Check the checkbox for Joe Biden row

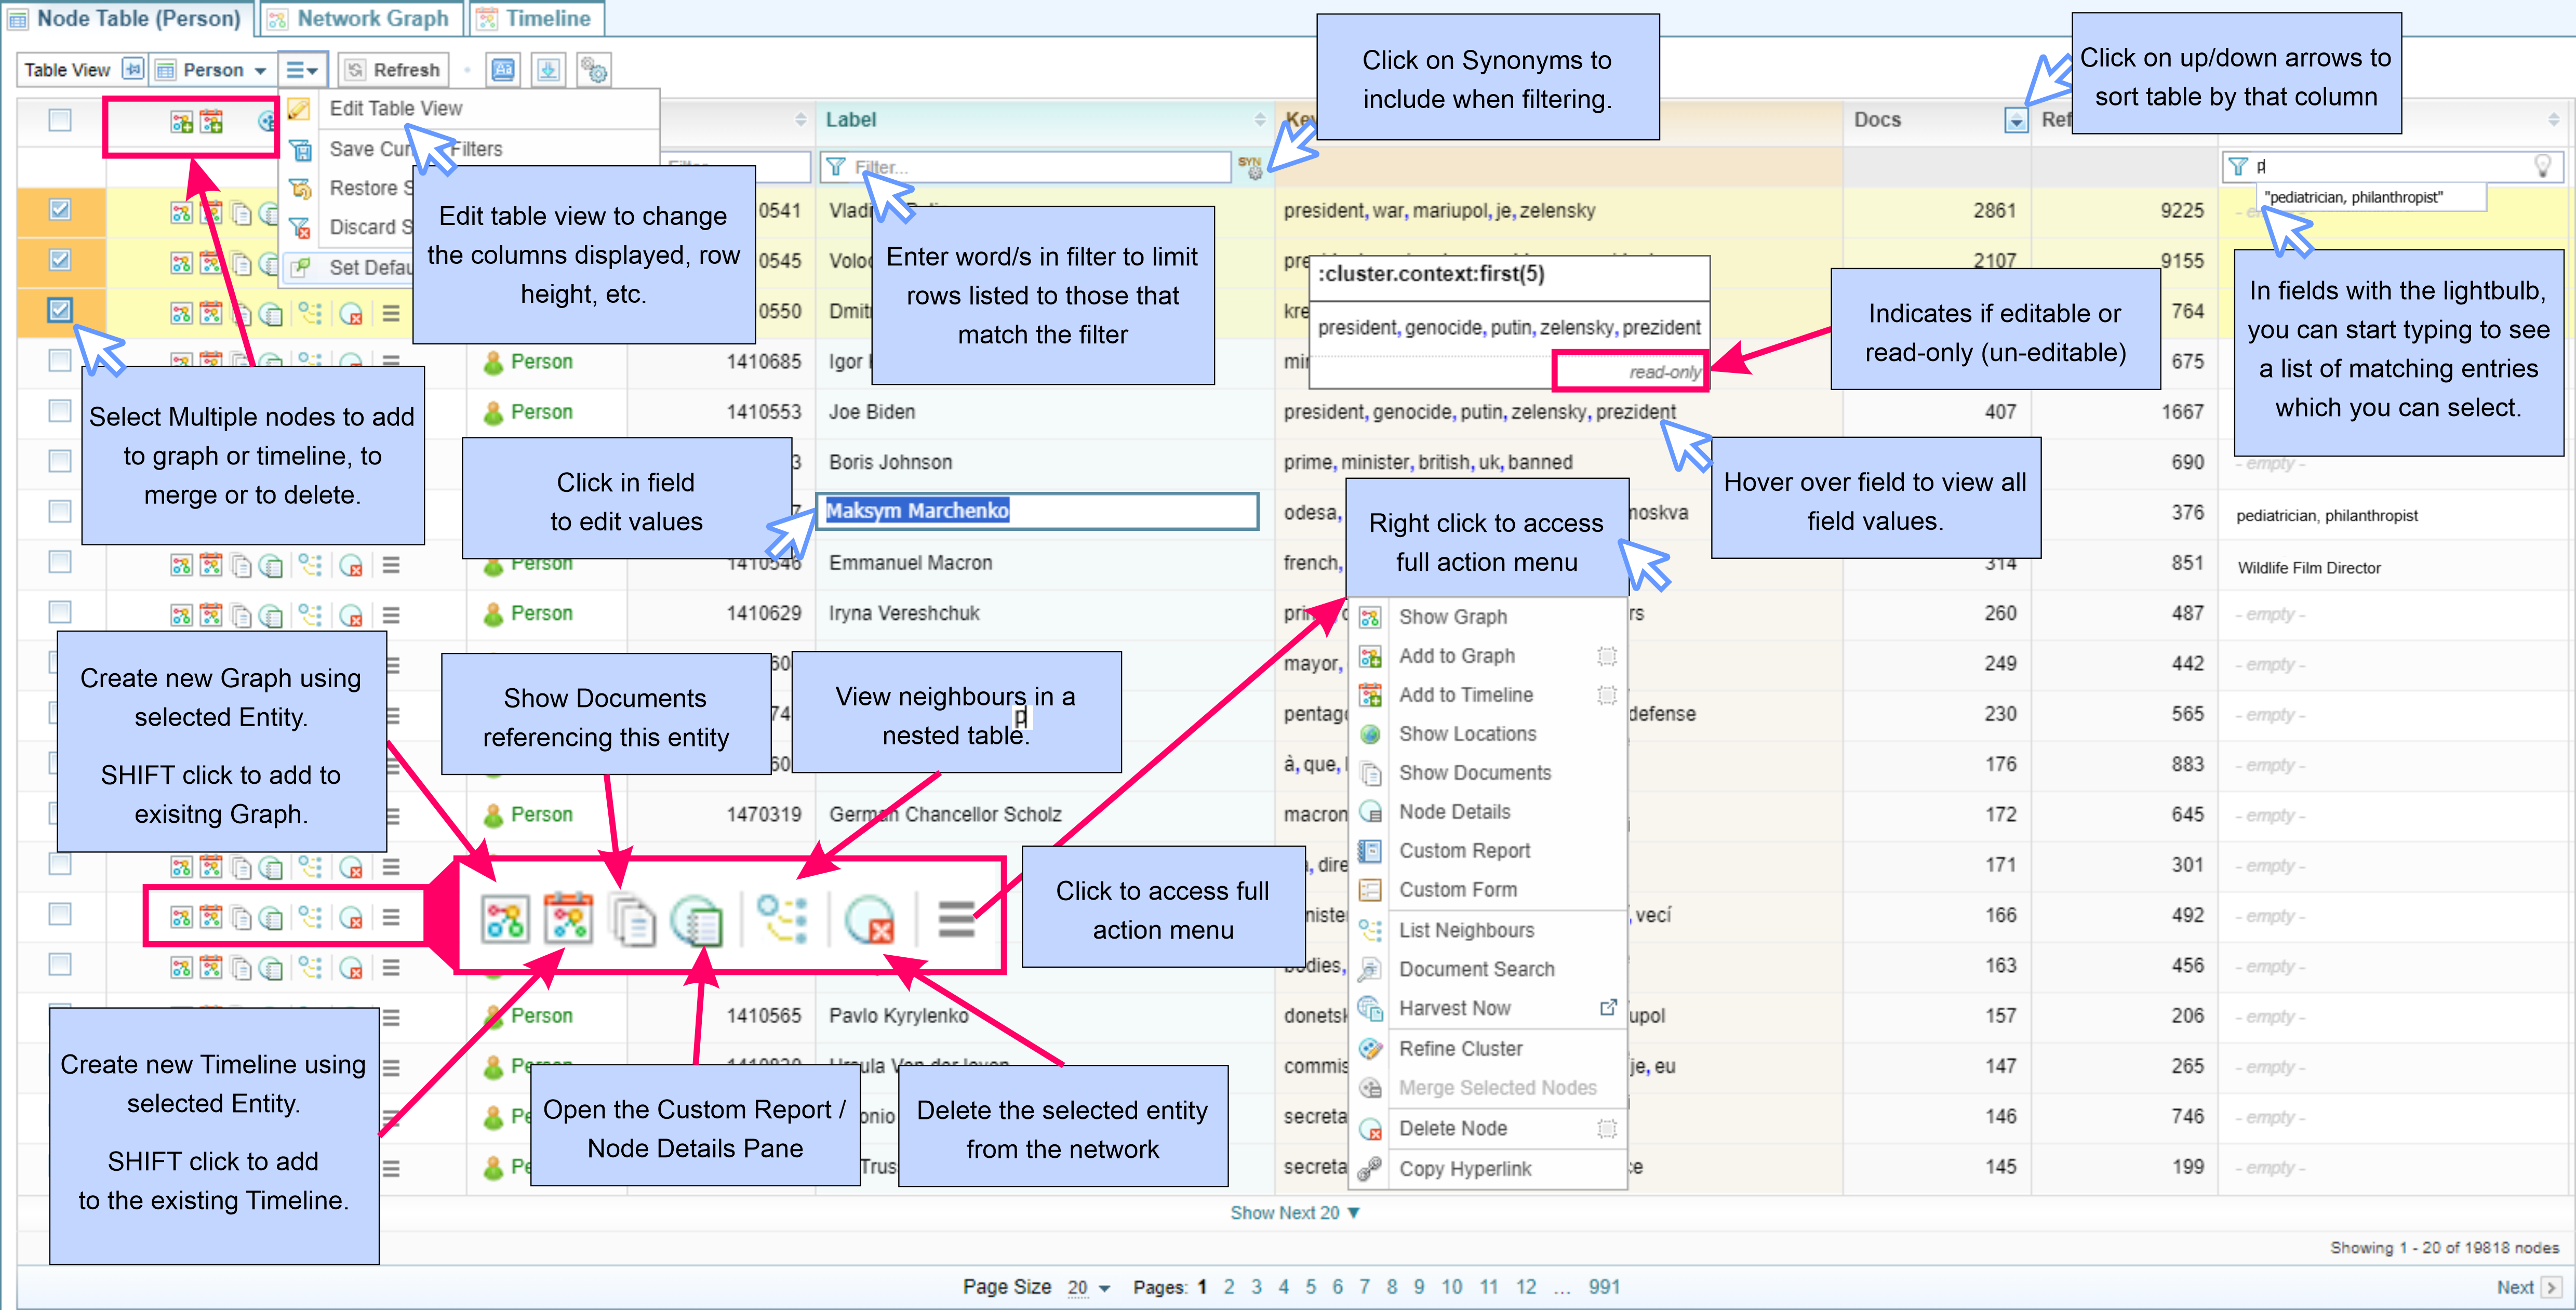click(x=60, y=411)
